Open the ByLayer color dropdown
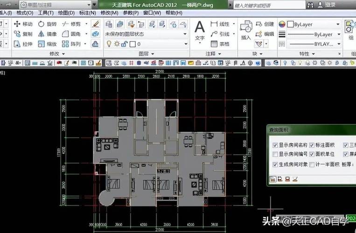Screen dimensions: 356x233 coord(313,24)
